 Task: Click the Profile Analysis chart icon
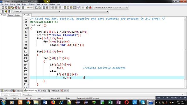pos(87,8)
